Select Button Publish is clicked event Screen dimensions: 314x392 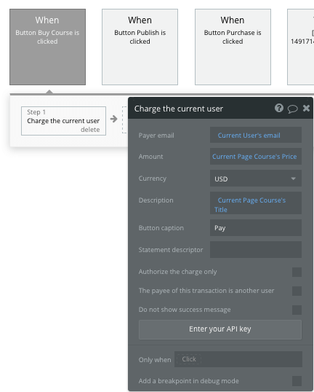(140, 47)
